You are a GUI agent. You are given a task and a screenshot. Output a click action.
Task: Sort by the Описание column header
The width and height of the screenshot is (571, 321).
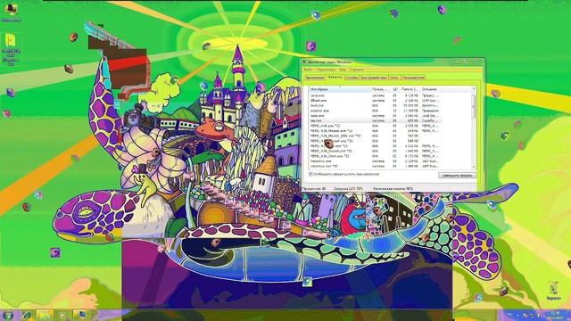pos(431,89)
